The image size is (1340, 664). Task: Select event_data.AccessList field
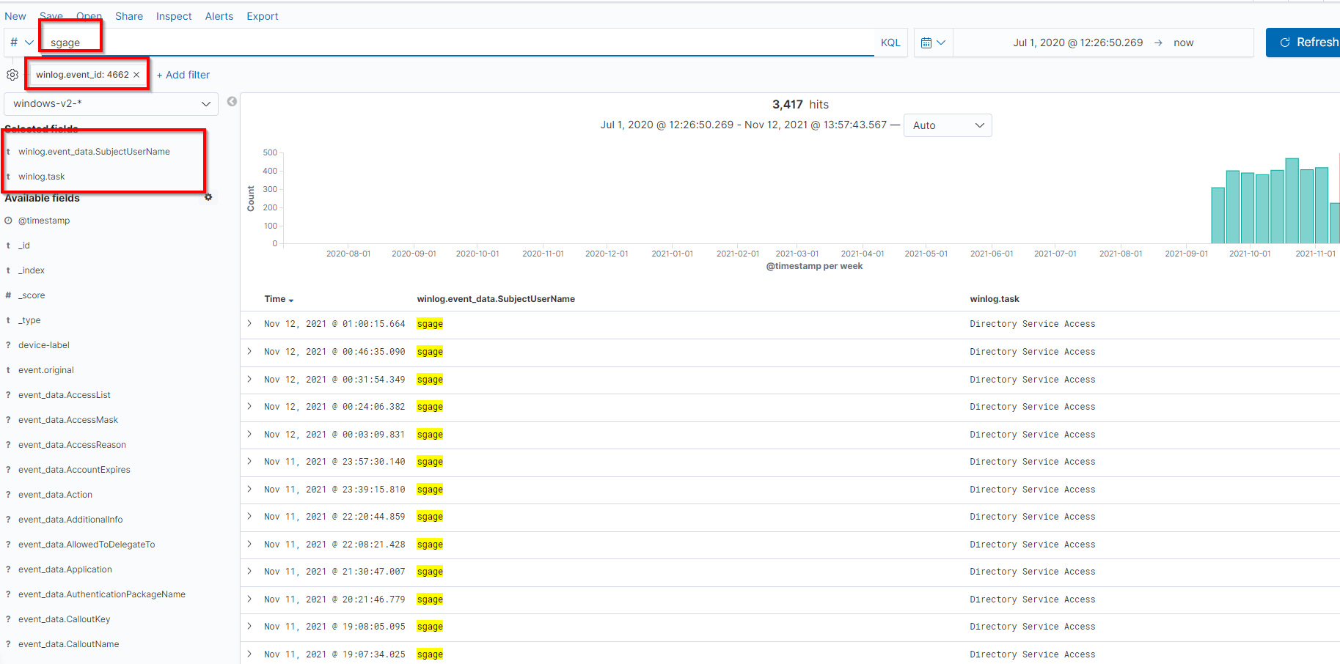[65, 395]
